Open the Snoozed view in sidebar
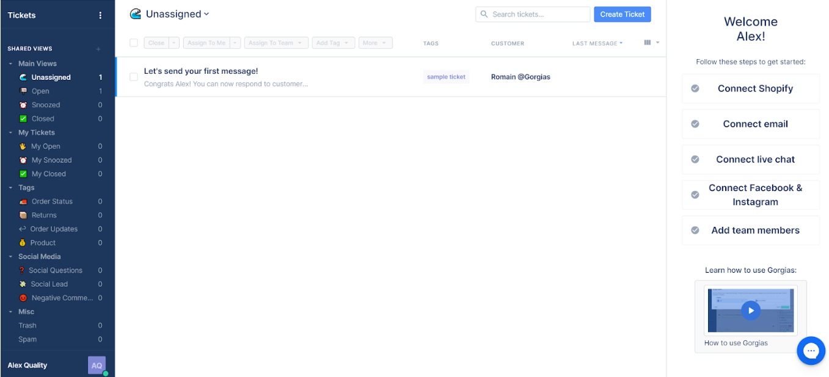 coord(46,105)
